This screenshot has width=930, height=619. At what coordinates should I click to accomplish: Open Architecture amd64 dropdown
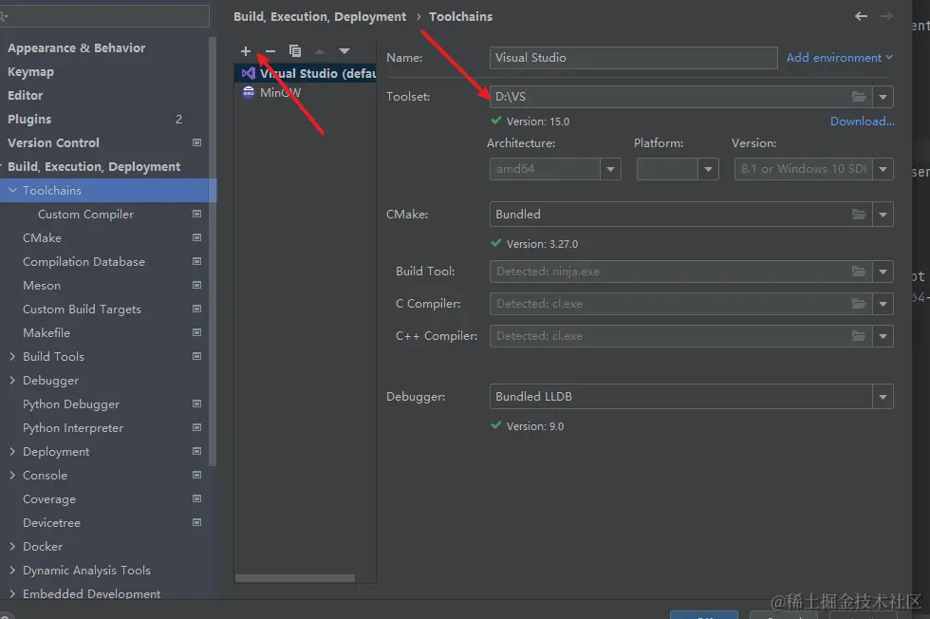(x=610, y=169)
